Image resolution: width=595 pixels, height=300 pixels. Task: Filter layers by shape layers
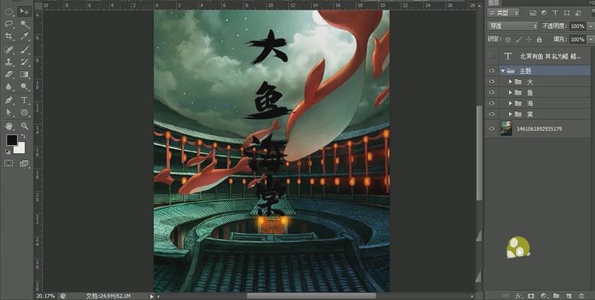point(567,13)
